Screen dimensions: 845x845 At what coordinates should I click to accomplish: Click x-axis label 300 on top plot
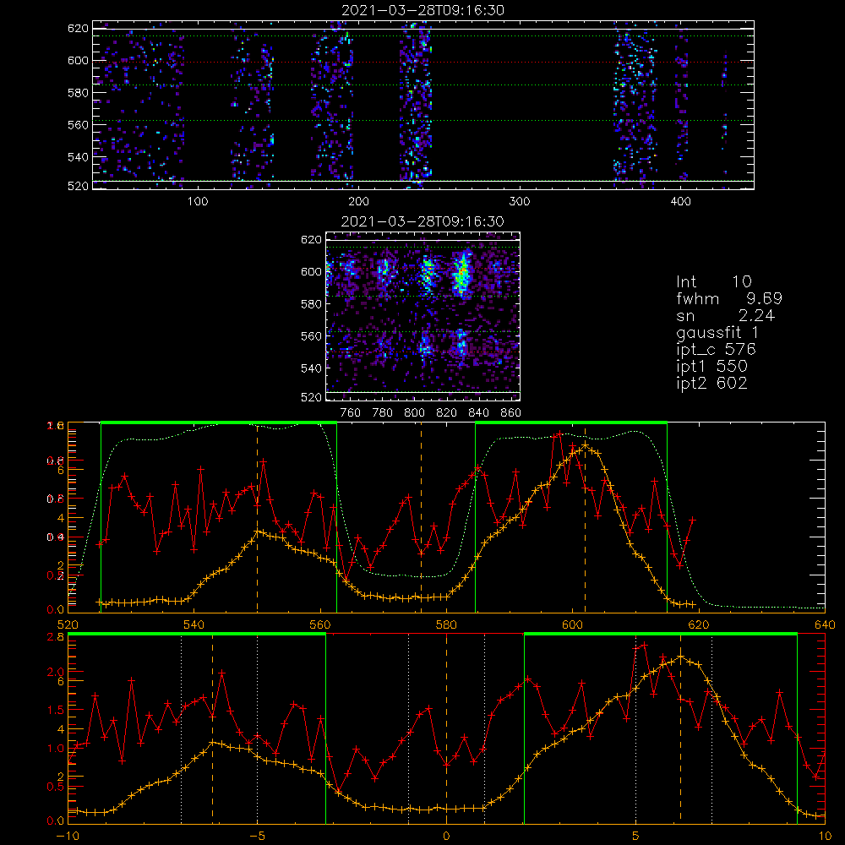pos(520,202)
